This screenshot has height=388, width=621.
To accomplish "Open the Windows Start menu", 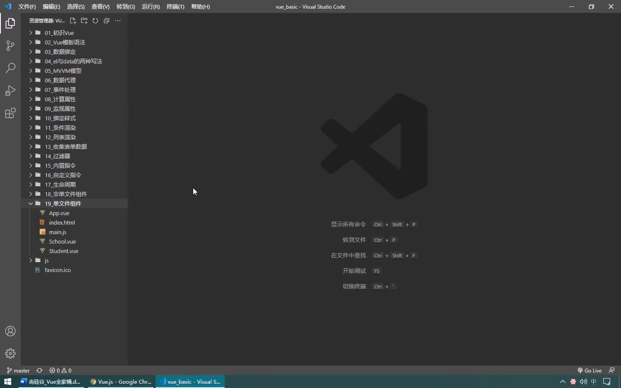I will pyautogui.click(x=8, y=382).
